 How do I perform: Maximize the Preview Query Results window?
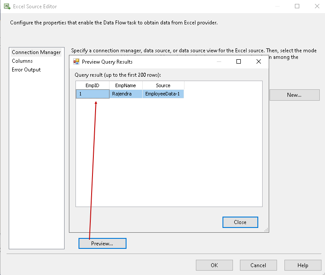[x=239, y=61]
